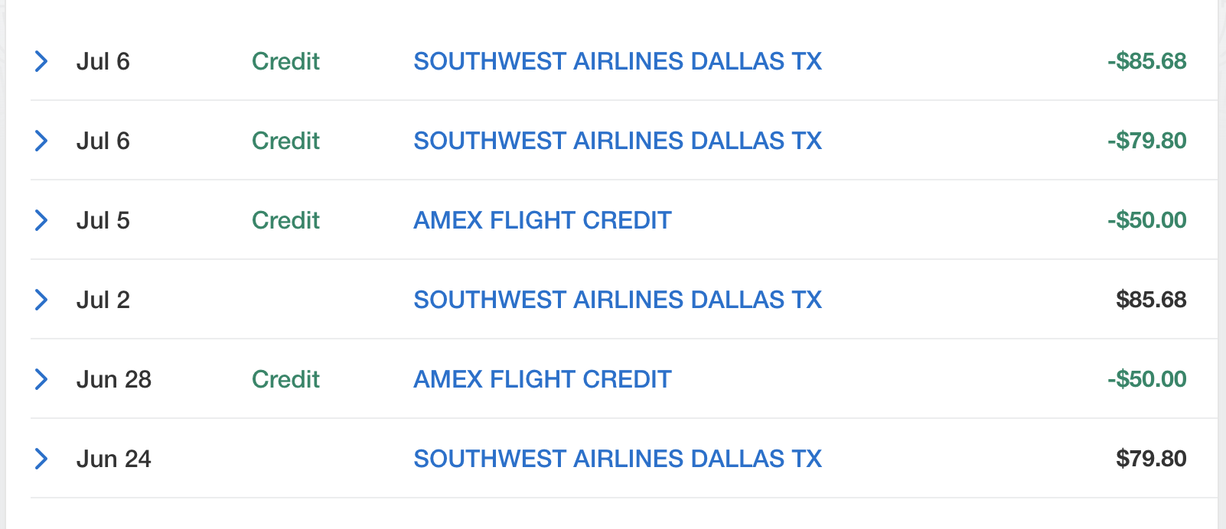Click the Credit label on the Jul 5 row
1226x529 pixels.
point(285,220)
